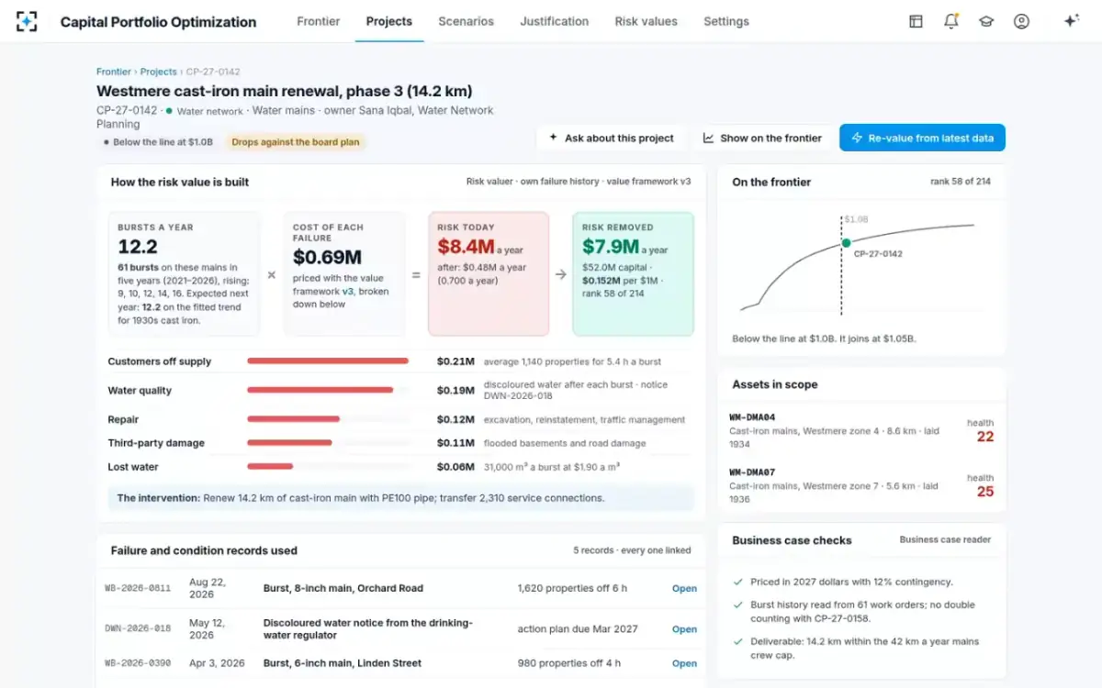Click the Risk today card
1102x688 pixels.
pos(489,274)
